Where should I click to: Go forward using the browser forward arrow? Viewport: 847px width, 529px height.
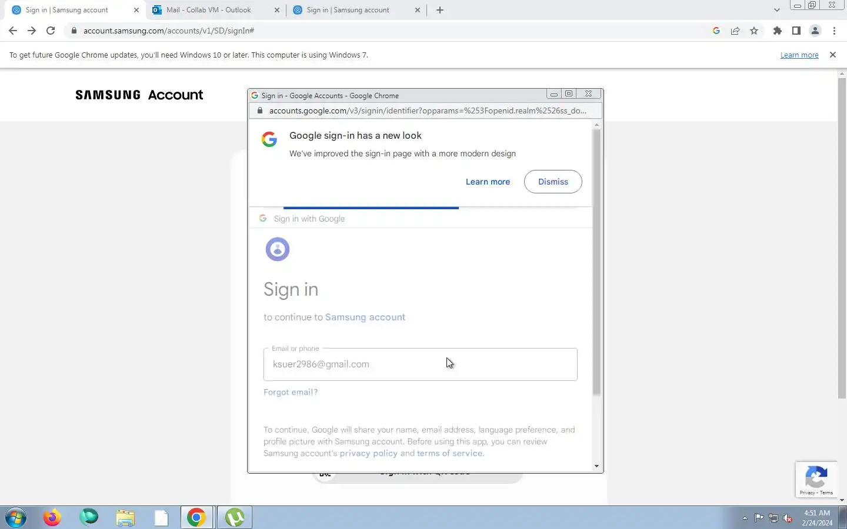[32, 31]
